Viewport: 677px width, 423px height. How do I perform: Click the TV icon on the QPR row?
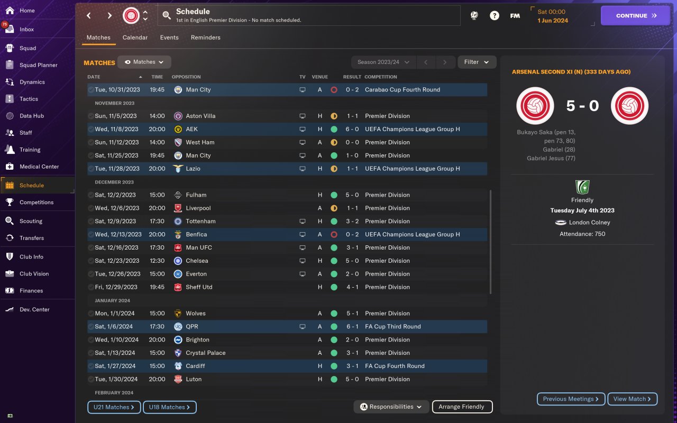point(303,327)
